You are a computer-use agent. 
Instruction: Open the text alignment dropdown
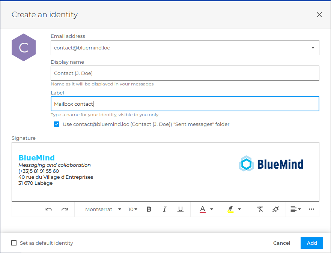coord(296,209)
